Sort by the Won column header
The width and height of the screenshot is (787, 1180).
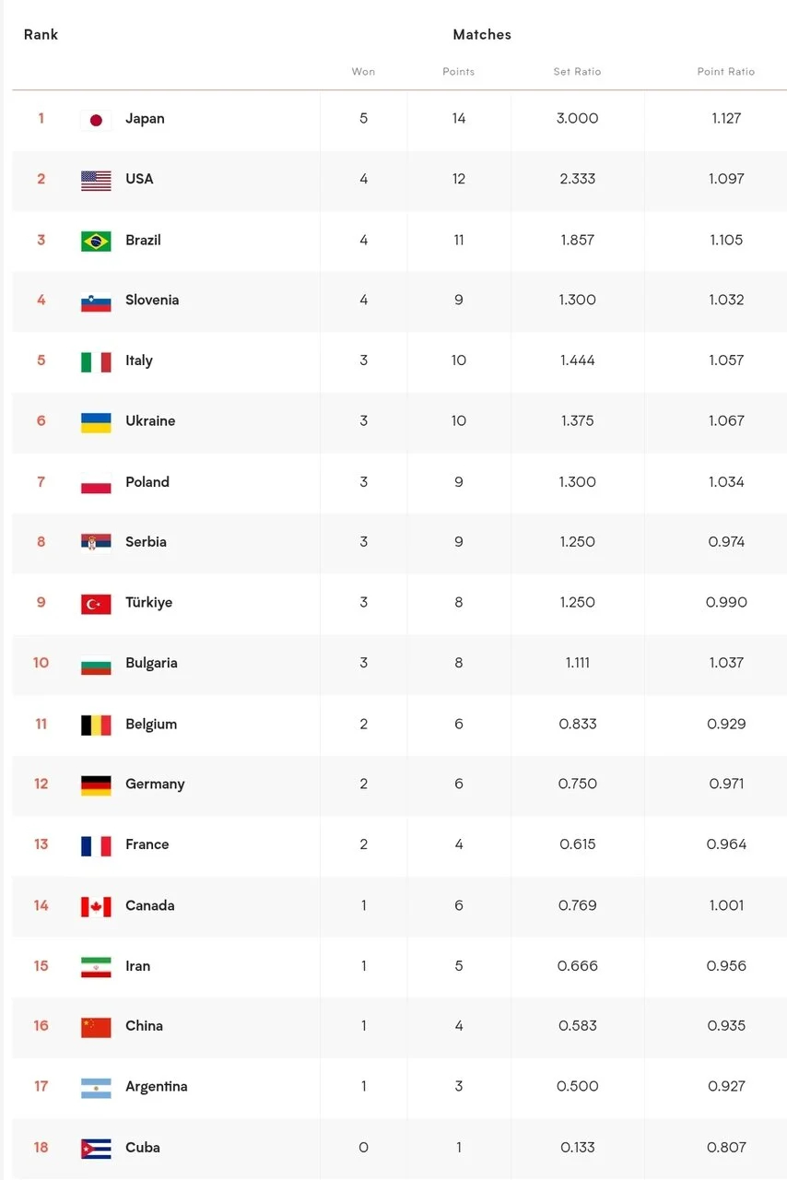(363, 72)
